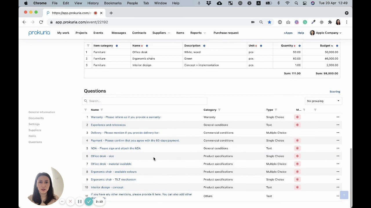Open row menu for Delivery question

tap(338, 133)
